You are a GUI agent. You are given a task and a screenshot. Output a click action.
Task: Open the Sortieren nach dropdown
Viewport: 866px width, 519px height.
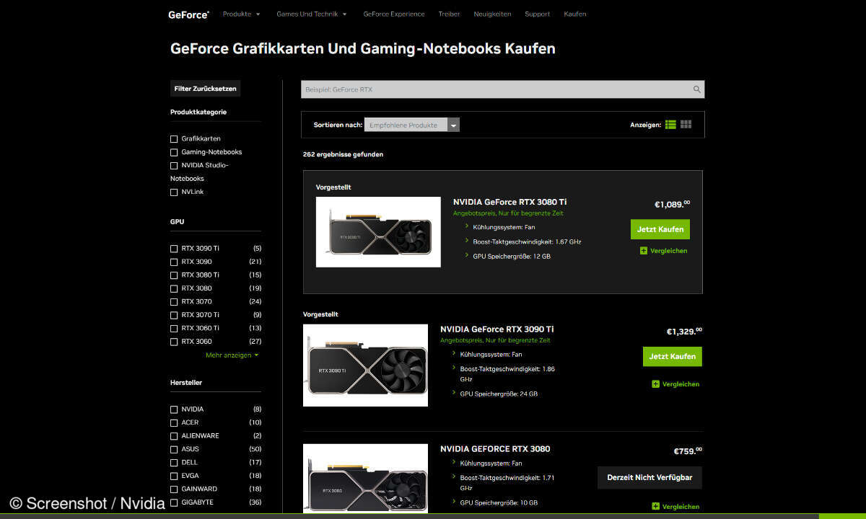click(412, 125)
